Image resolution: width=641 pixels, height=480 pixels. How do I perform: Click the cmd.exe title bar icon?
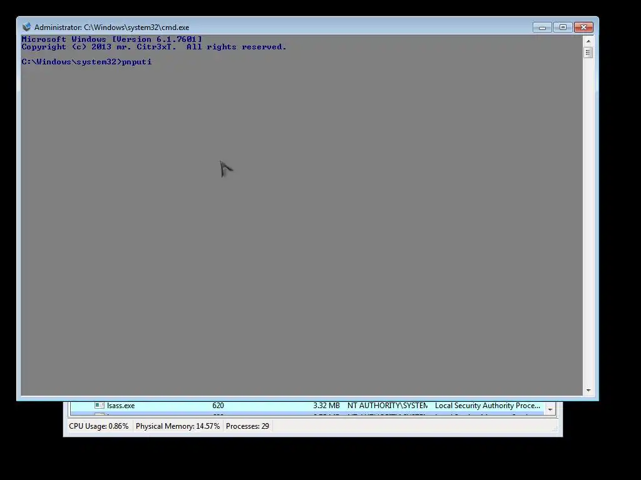26,27
